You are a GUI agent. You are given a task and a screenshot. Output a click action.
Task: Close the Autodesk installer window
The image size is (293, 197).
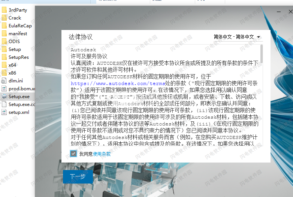click(x=291, y=12)
